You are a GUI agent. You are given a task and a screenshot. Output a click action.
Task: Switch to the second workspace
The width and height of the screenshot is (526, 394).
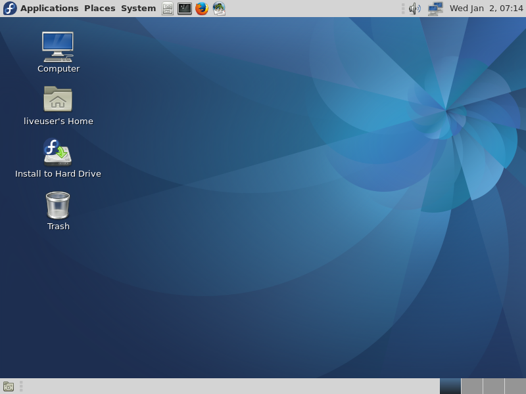coord(472,386)
